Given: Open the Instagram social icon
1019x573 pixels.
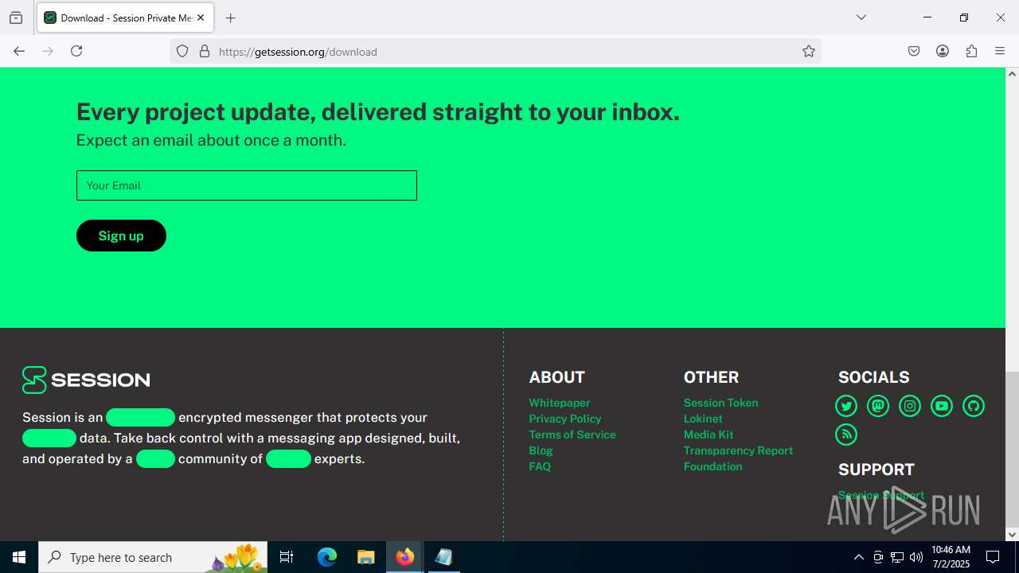Looking at the screenshot, I should [910, 406].
